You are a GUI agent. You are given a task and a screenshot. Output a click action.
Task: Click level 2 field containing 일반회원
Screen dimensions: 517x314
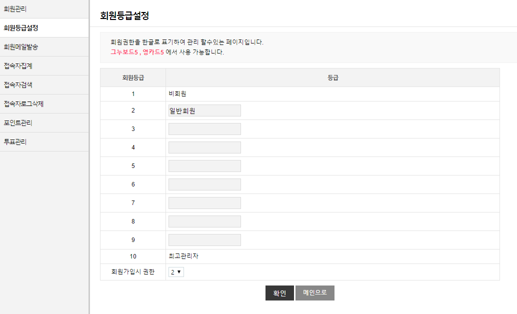(204, 110)
